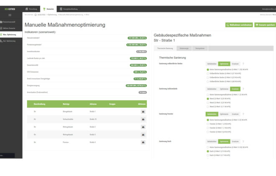
Task: Click the Beschreibung column header
Action: [x=39, y=104]
